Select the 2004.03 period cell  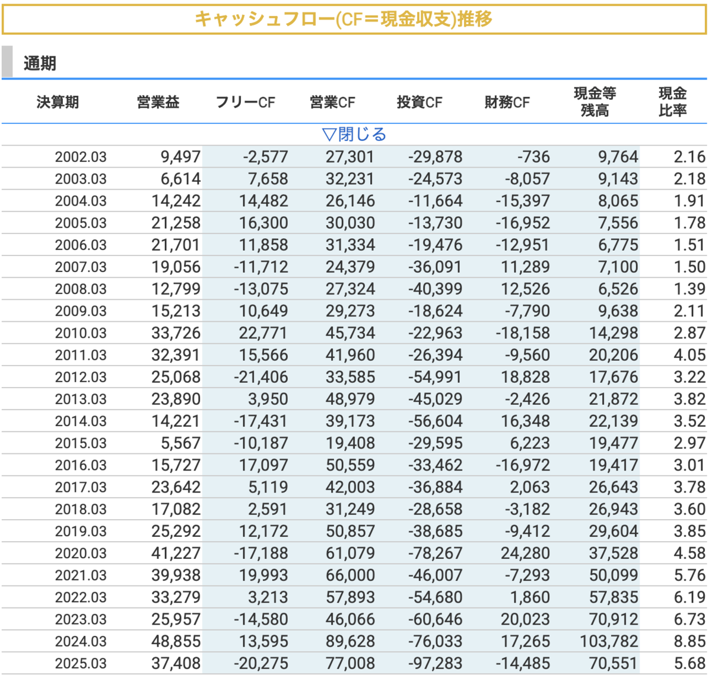81,201
